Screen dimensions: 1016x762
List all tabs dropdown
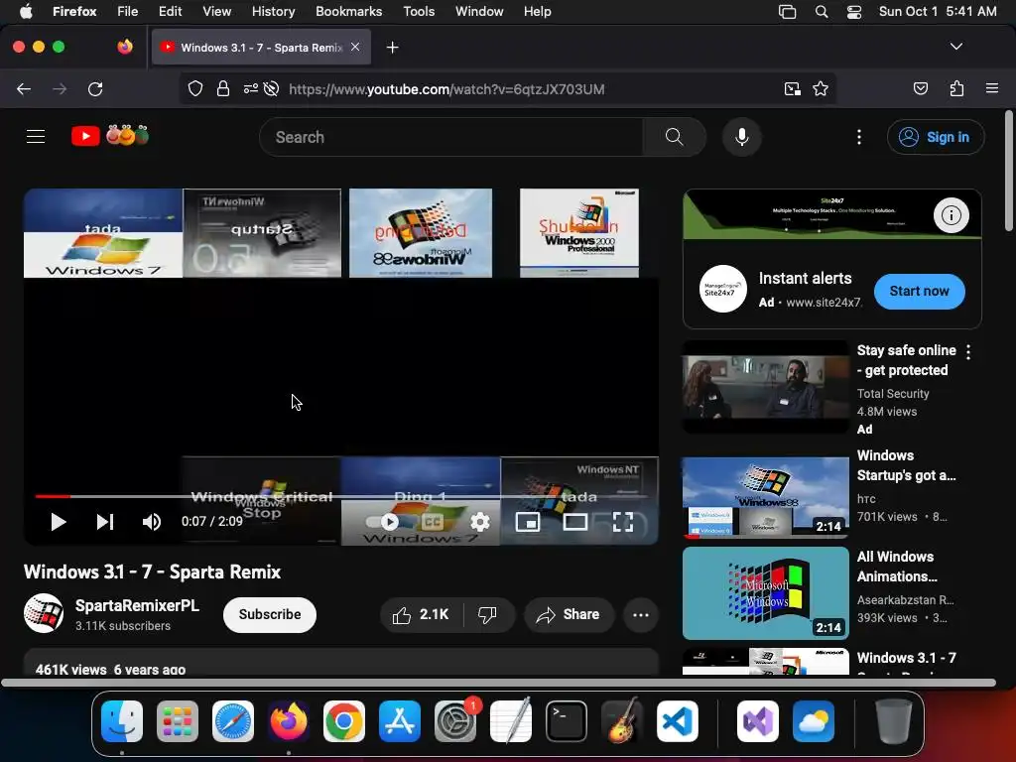[x=955, y=47]
